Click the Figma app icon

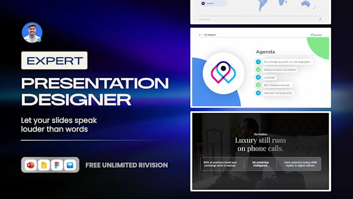click(x=57, y=165)
